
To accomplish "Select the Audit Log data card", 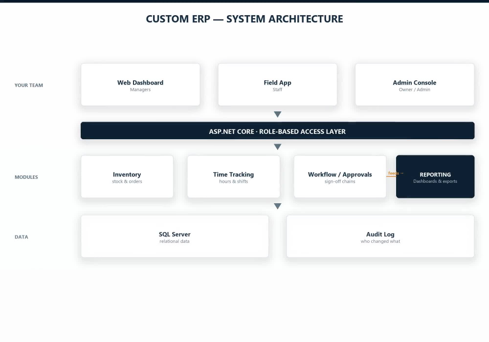I will coord(380,236).
